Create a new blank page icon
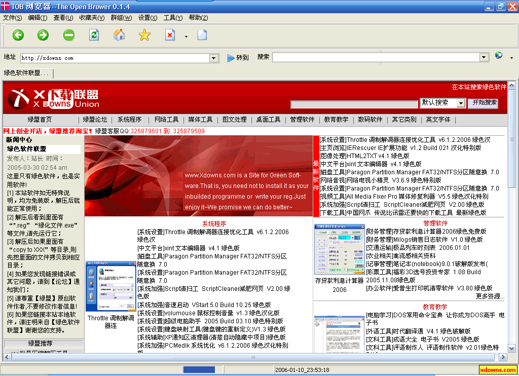The image size is (519, 376). pyautogui.click(x=202, y=35)
